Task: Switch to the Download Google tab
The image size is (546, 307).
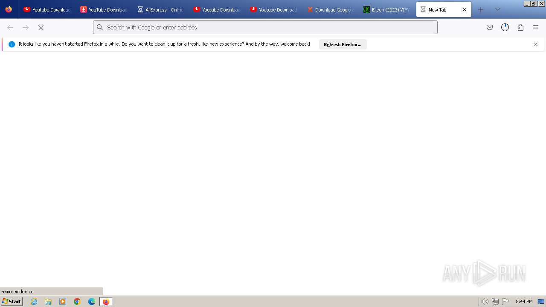Action: [330, 9]
